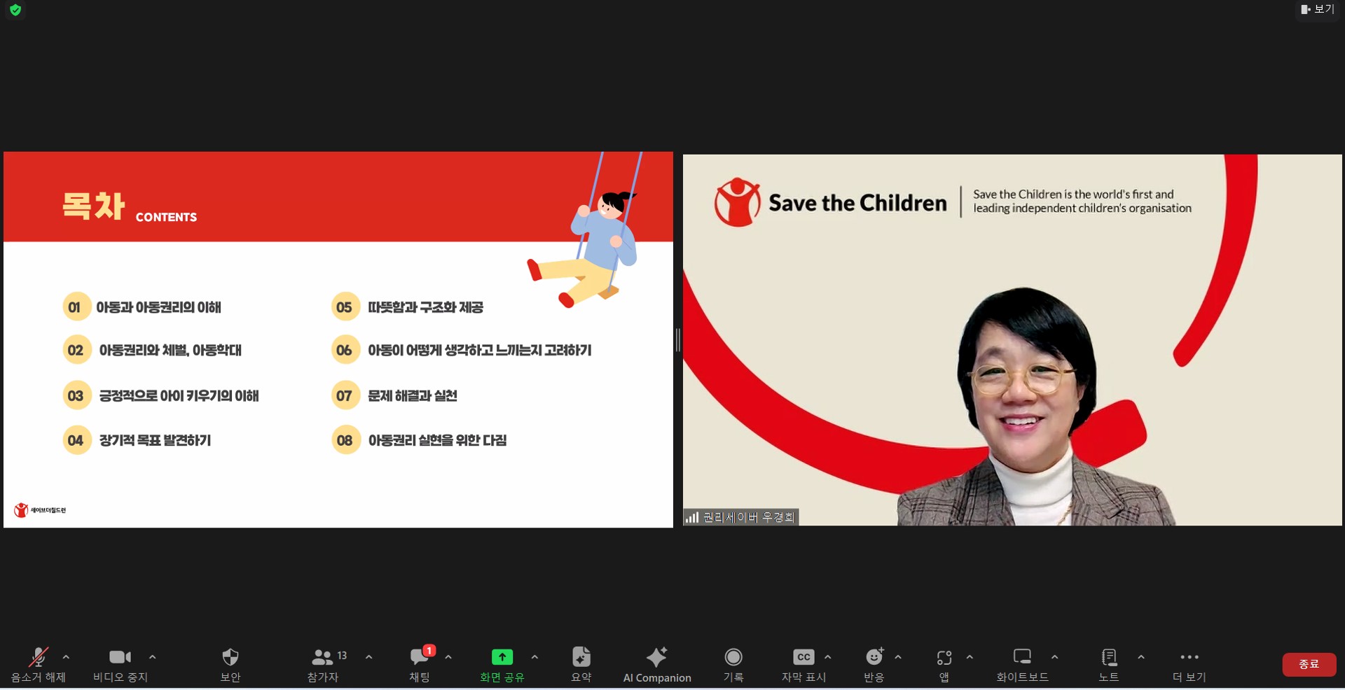1345x690 pixels.
Task: Click the Save the Children logo in video
Action: [x=831, y=202]
